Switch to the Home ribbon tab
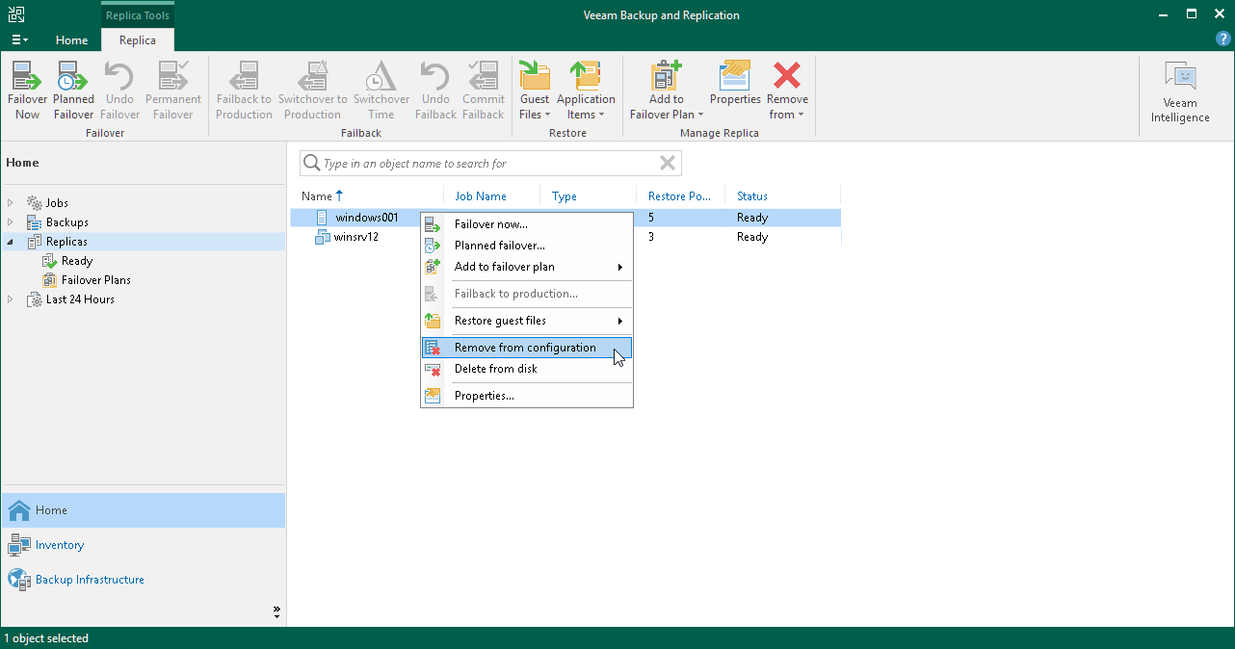The height and width of the screenshot is (649, 1235). [x=71, y=40]
